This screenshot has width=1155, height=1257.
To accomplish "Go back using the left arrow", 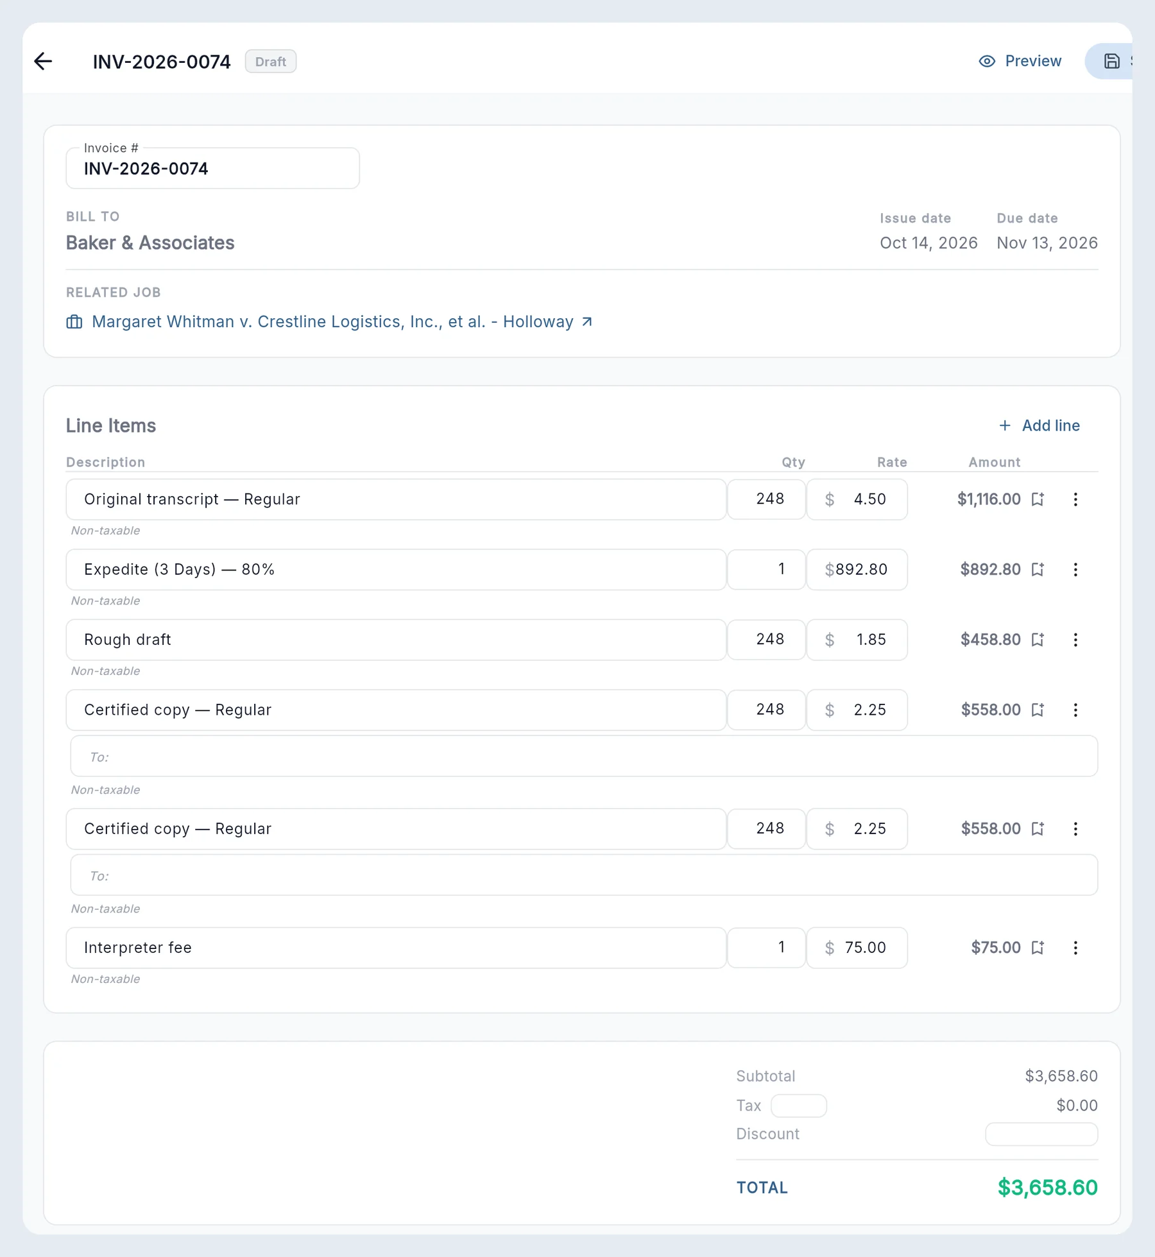I will [43, 62].
